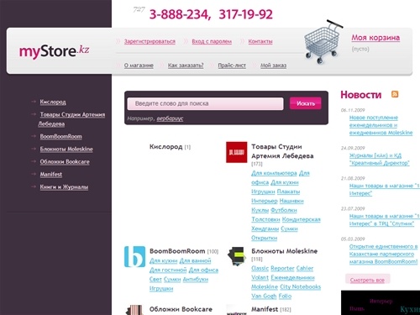Open the Moleskine notebooks thumbnail

(237, 256)
